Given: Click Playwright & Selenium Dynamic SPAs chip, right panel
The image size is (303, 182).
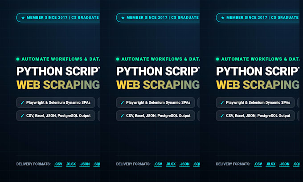Looking at the screenshot, I should (x=255, y=103).
